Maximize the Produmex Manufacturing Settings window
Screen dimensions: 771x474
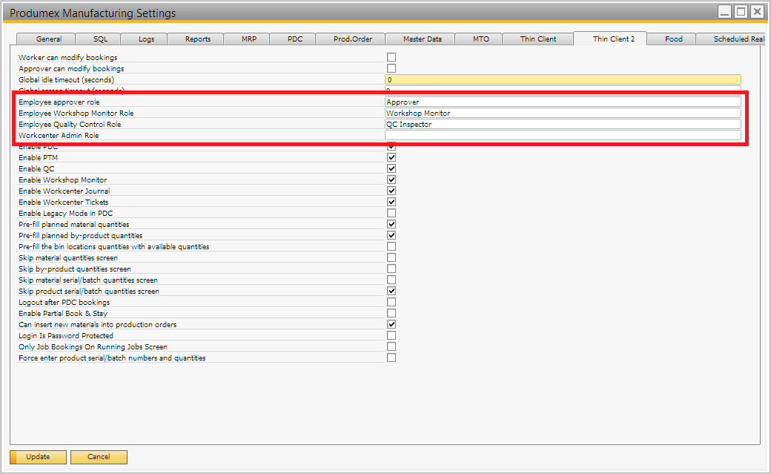(x=741, y=12)
